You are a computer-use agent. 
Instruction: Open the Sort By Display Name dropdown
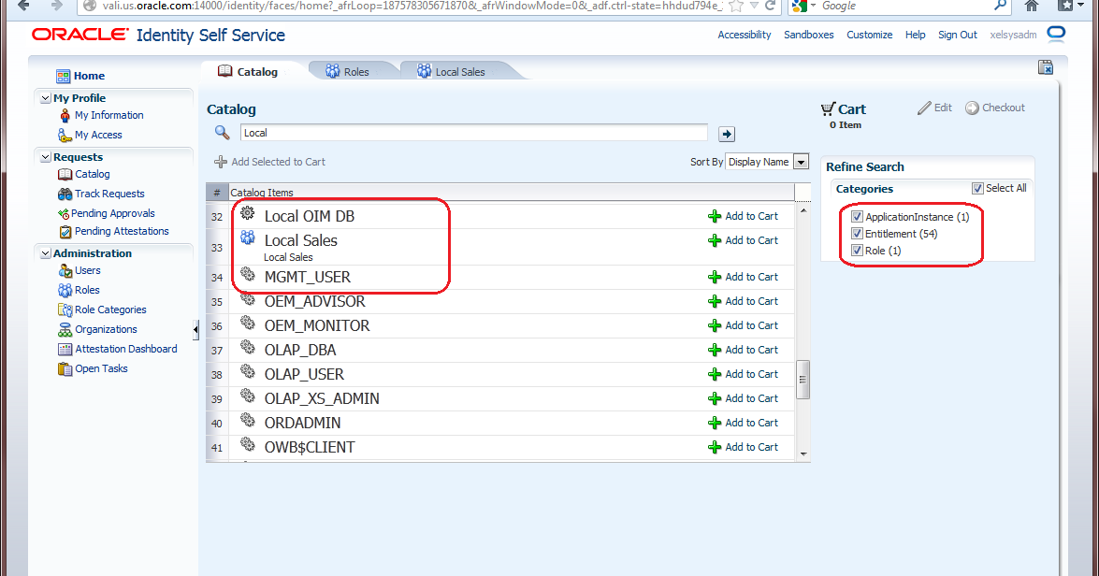click(x=801, y=161)
